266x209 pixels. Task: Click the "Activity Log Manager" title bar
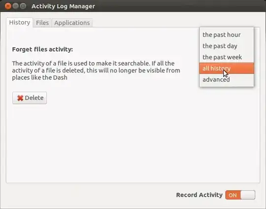click(63, 6)
